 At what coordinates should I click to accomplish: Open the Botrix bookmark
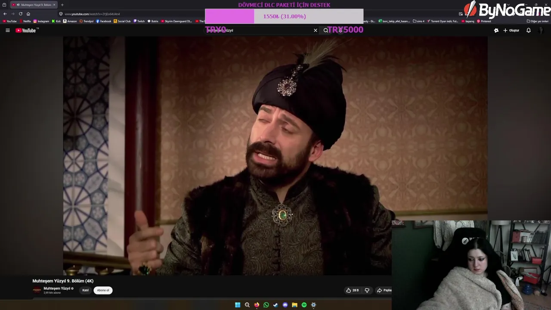(x=153, y=21)
